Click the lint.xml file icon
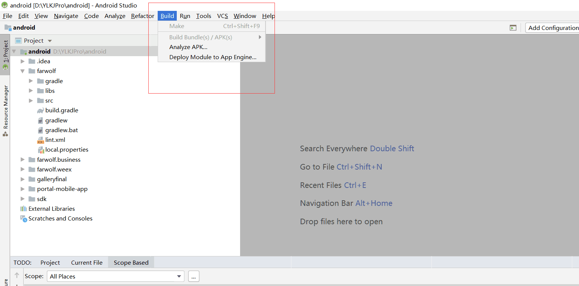The image size is (579, 286). pos(40,140)
